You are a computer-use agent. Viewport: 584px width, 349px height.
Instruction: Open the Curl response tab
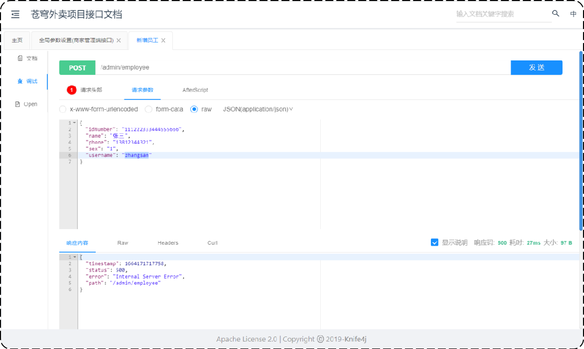212,243
